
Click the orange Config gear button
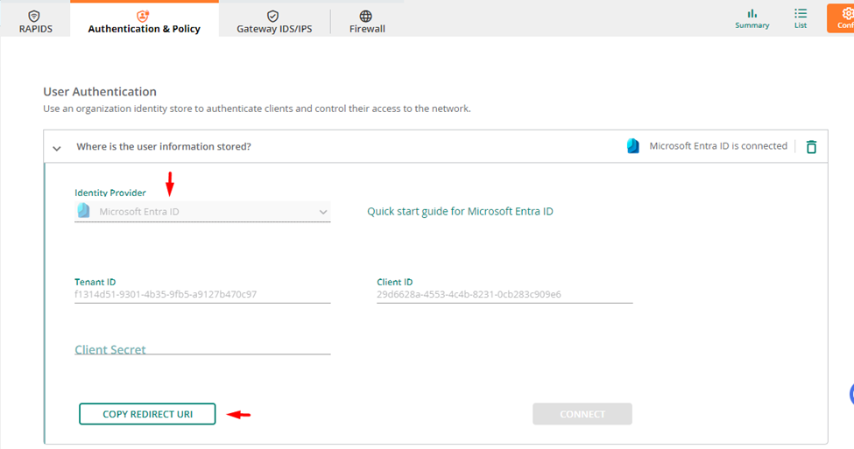point(842,18)
